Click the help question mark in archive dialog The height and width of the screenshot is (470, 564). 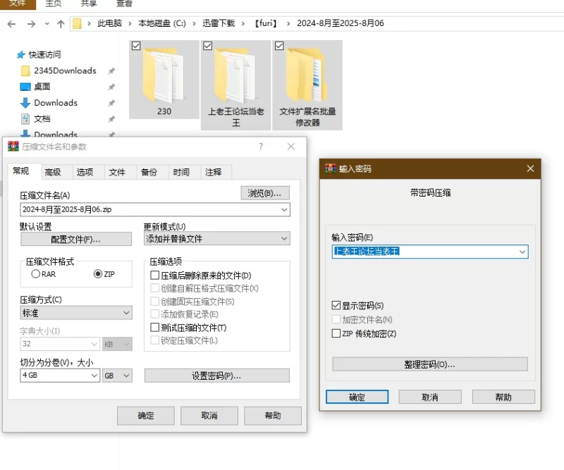pos(261,147)
